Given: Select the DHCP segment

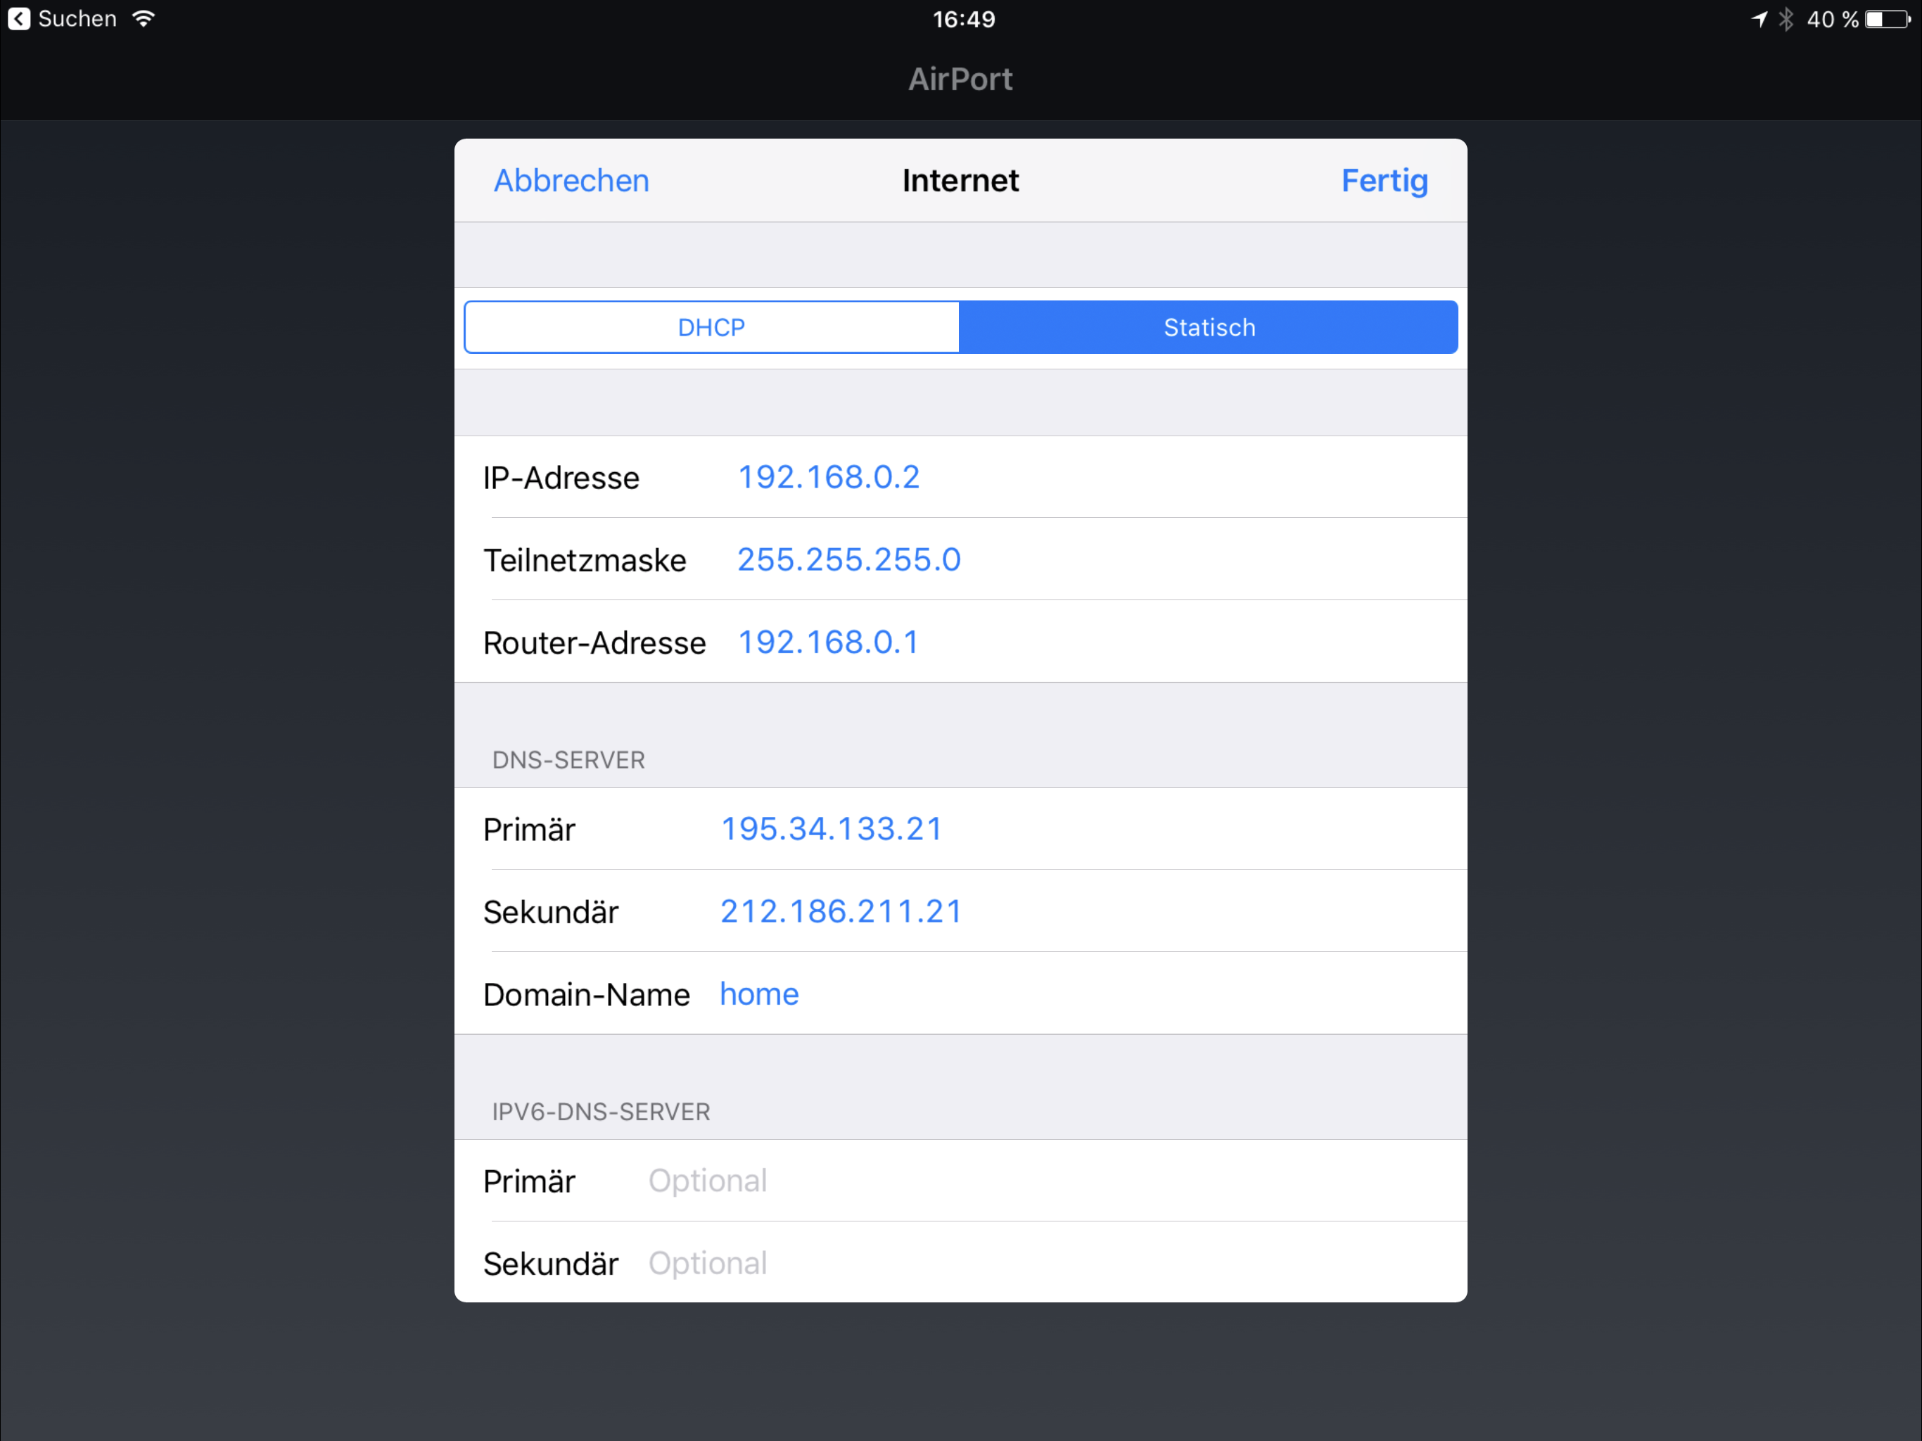Looking at the screenshot, I should pos(712,328).
